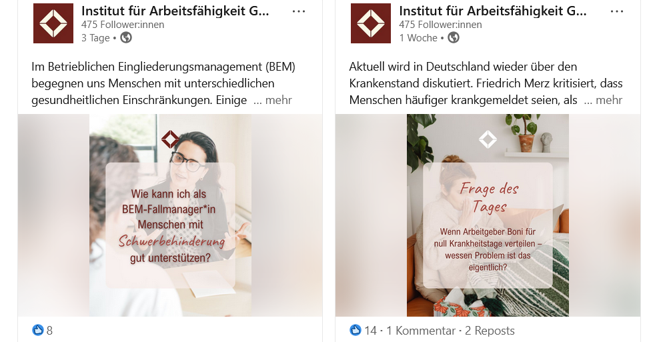Image resolution: width=649 pixels, height=342 pixels.
Task: Click globe visibility icon beside 3 Tage
Action: coord(126,37)
